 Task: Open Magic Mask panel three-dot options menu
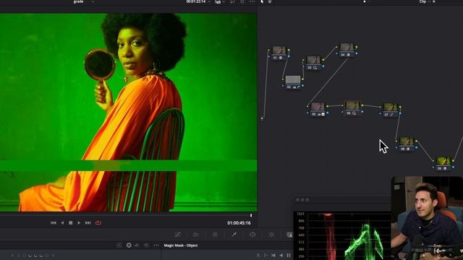pos(156,246)
